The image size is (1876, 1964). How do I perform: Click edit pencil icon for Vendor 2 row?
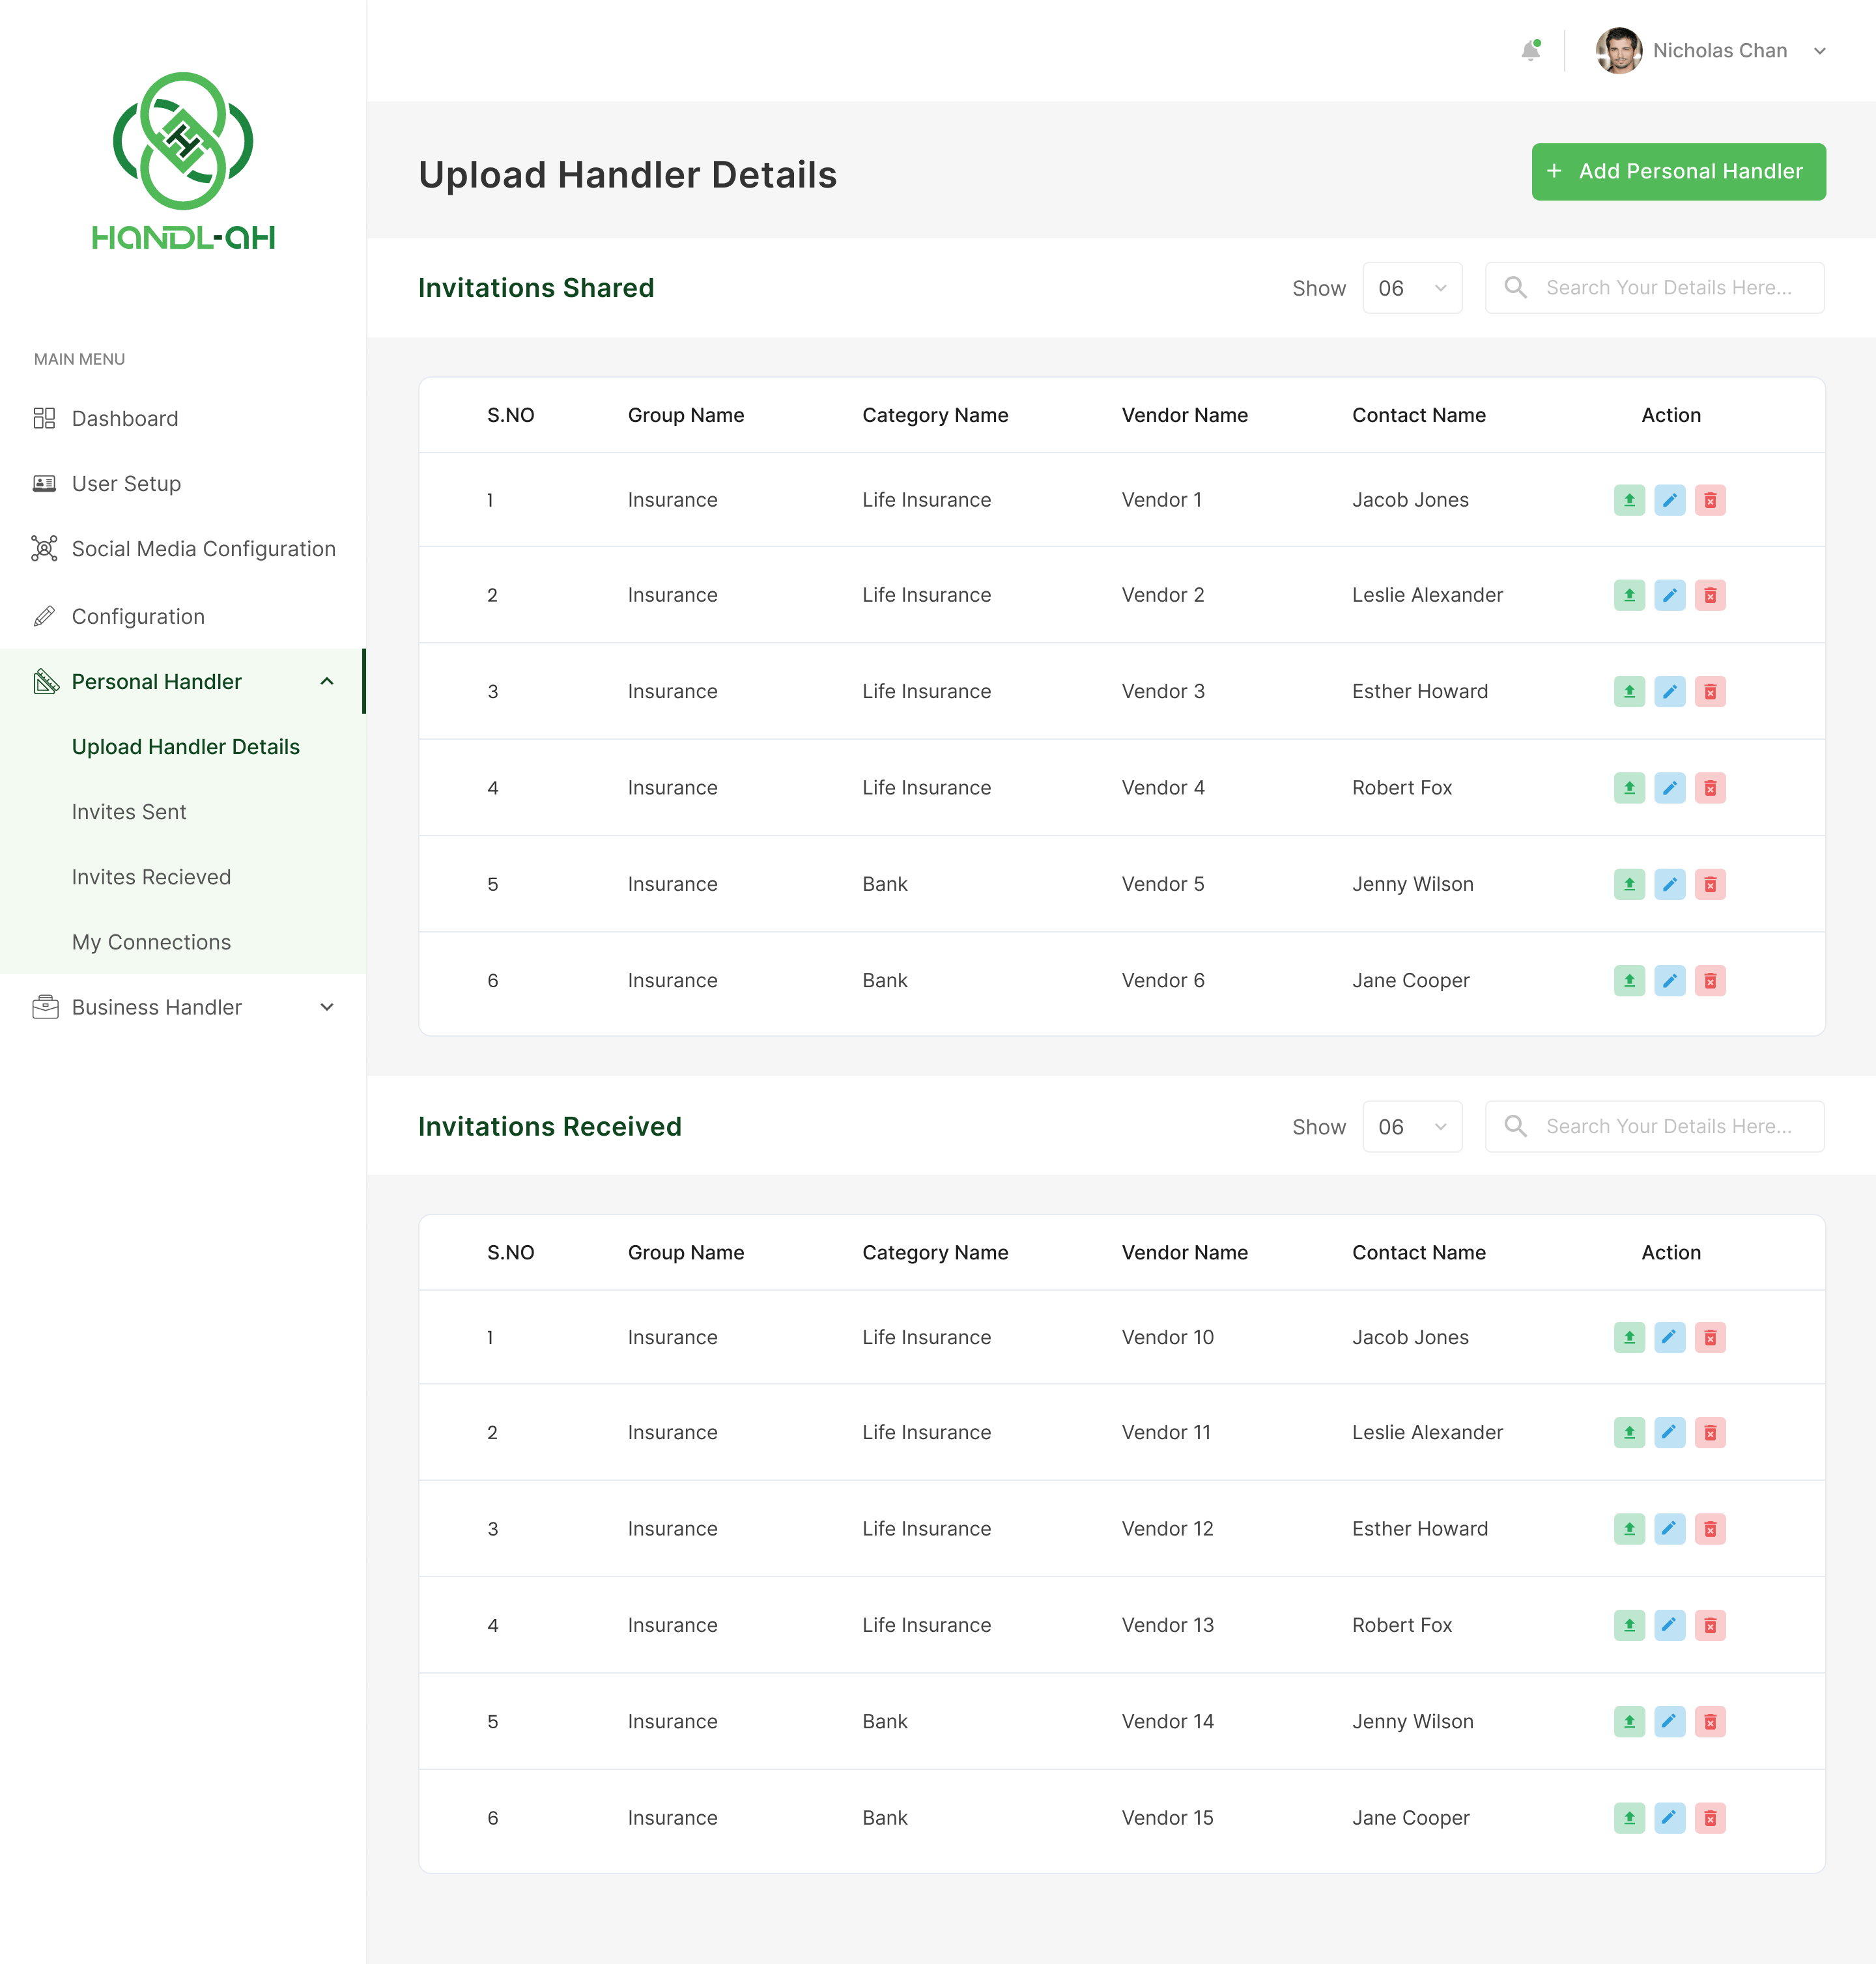click(x=1669, y=596)
